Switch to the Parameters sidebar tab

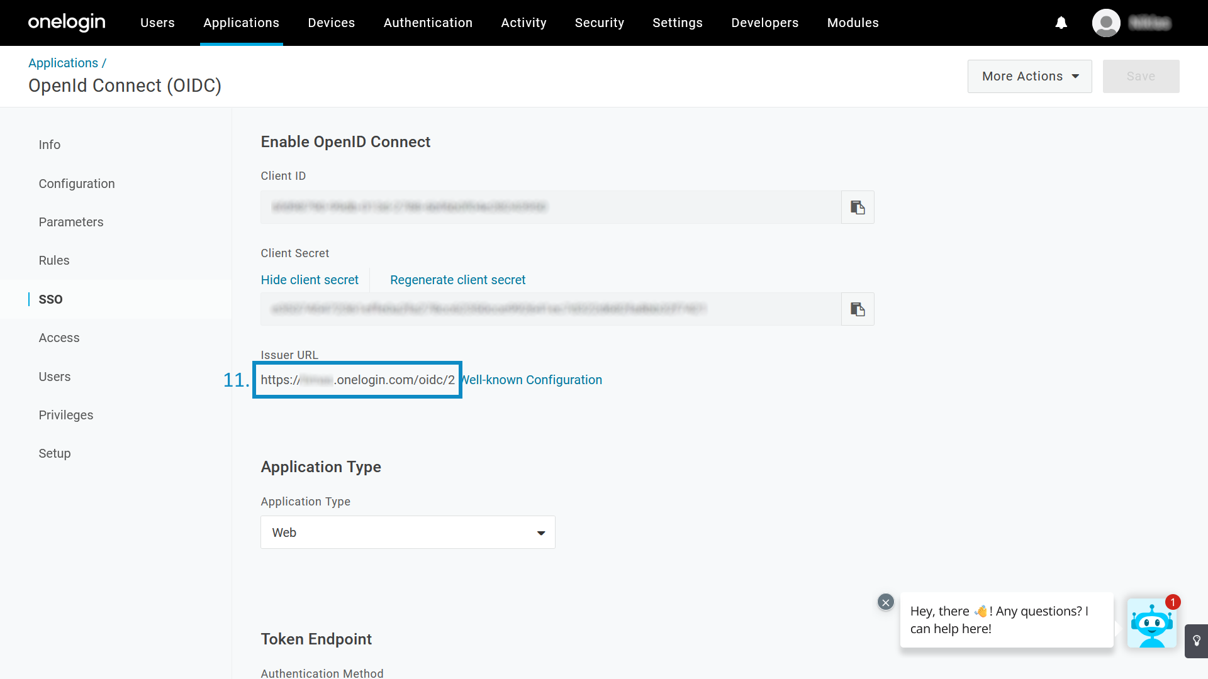tap(71, 222)
